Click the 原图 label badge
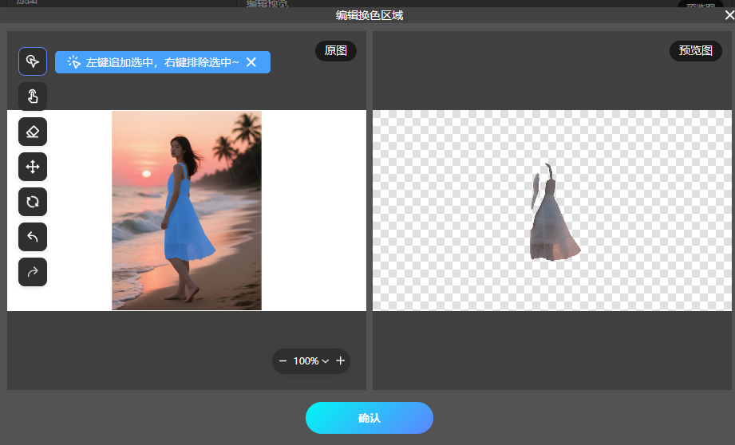 [336, 51]
